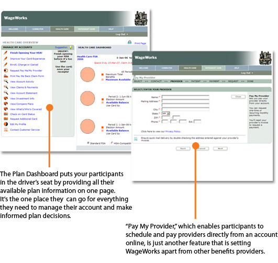Click the card icon beside Check on Card Status
Screen dimensions: 278x263
point(6,114)
